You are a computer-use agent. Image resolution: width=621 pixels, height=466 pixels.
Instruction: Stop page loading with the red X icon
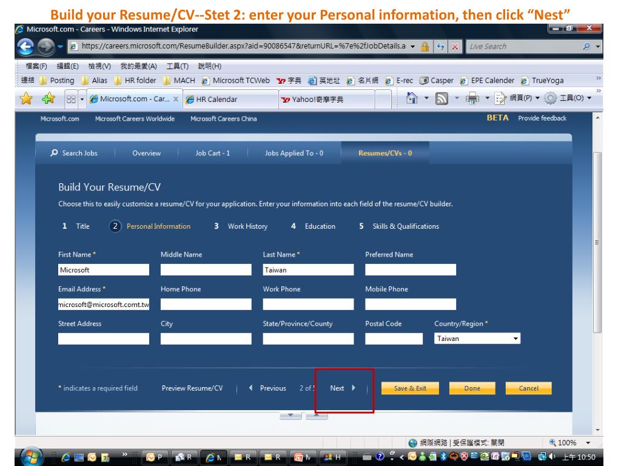tap(455, 46)
